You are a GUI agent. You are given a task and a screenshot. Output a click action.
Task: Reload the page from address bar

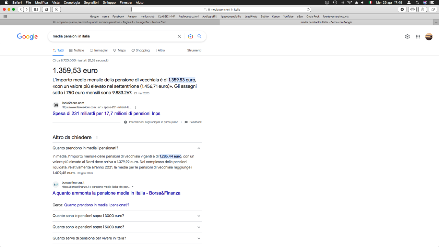tap(308, 10)
